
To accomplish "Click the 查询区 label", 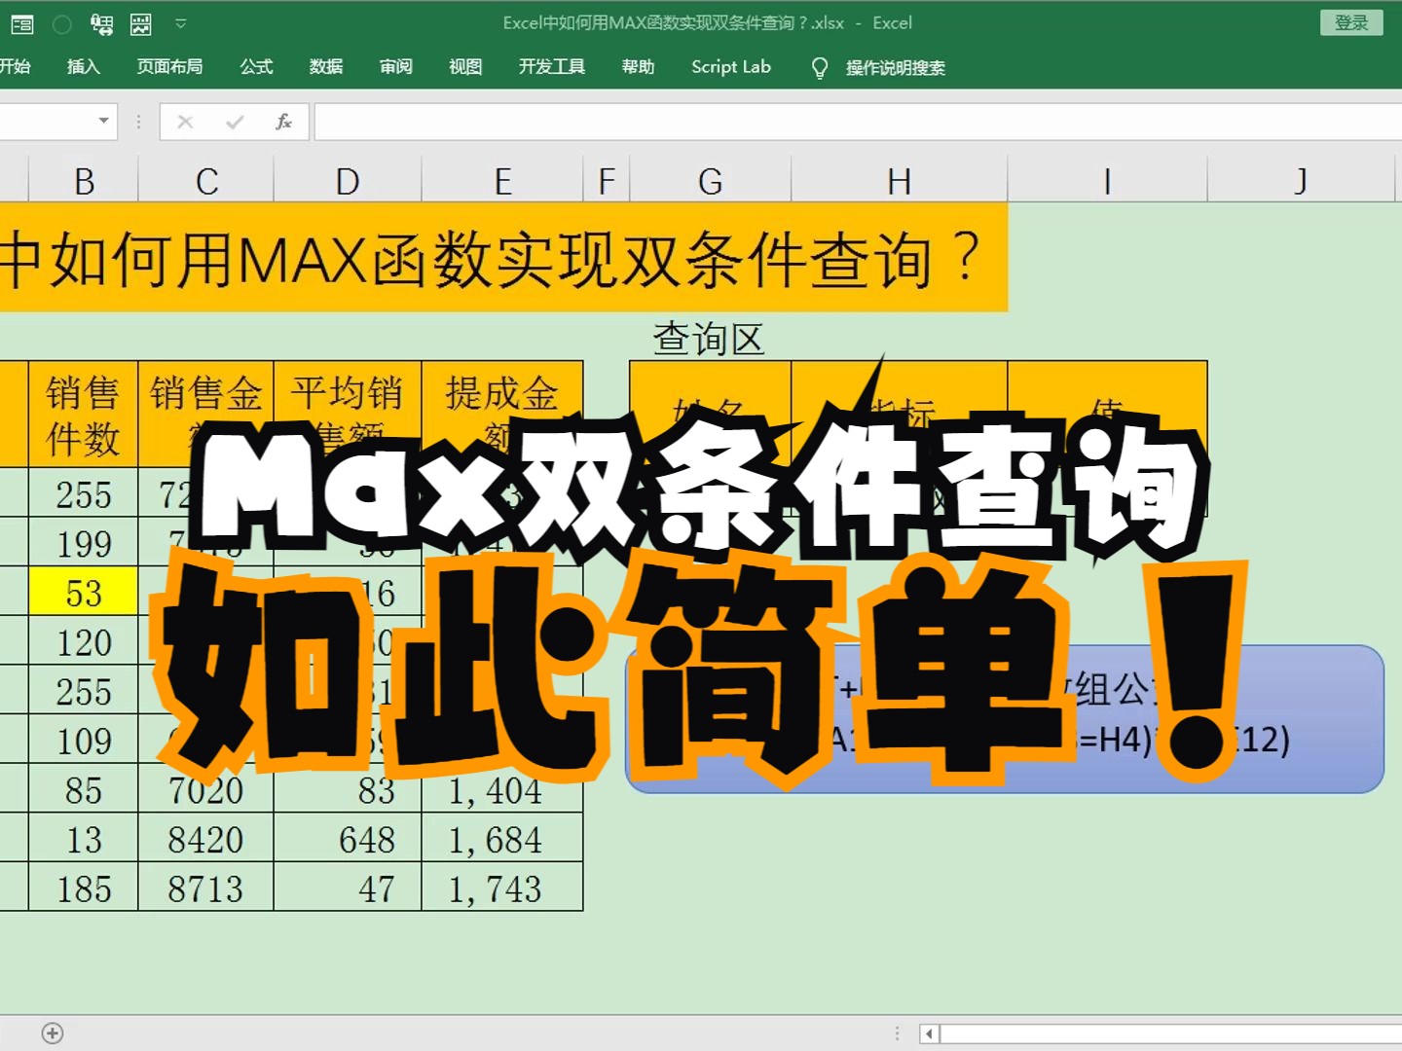I will (709, 339).
